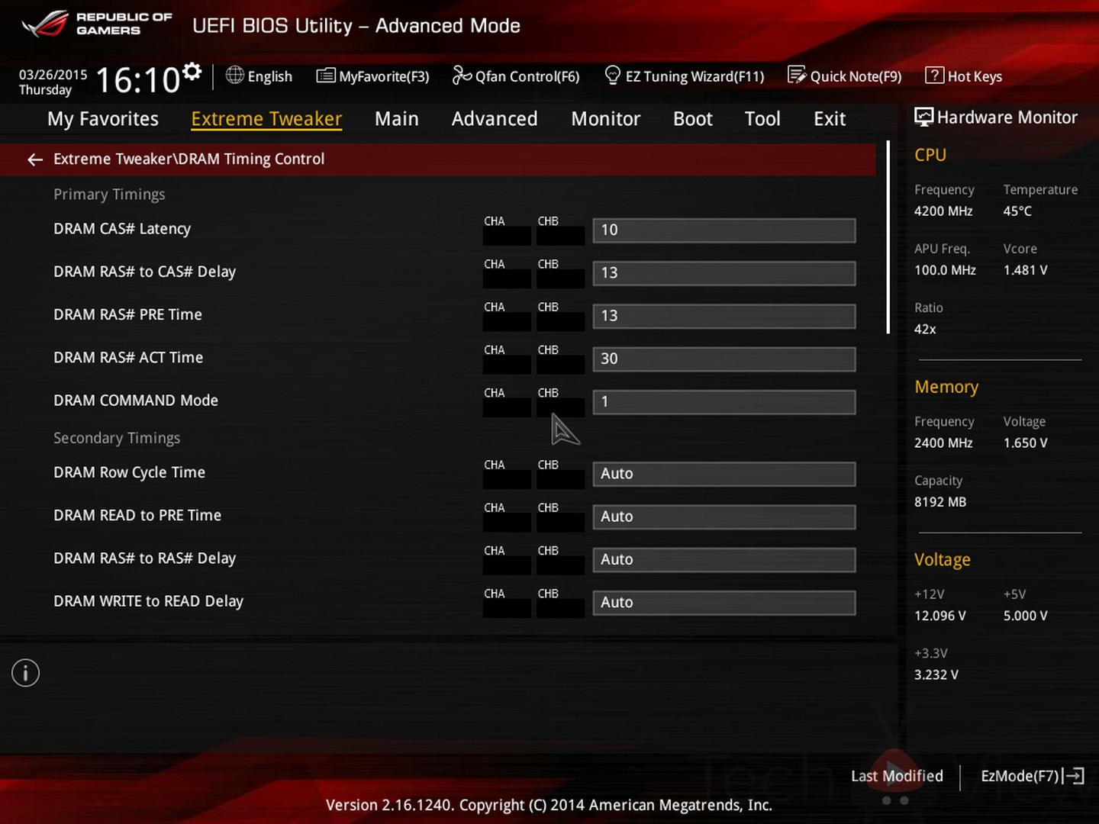Click the Vcore 1.481 V reading
This screenshot has width=1099, height=824.
(x=1026, y=270)
